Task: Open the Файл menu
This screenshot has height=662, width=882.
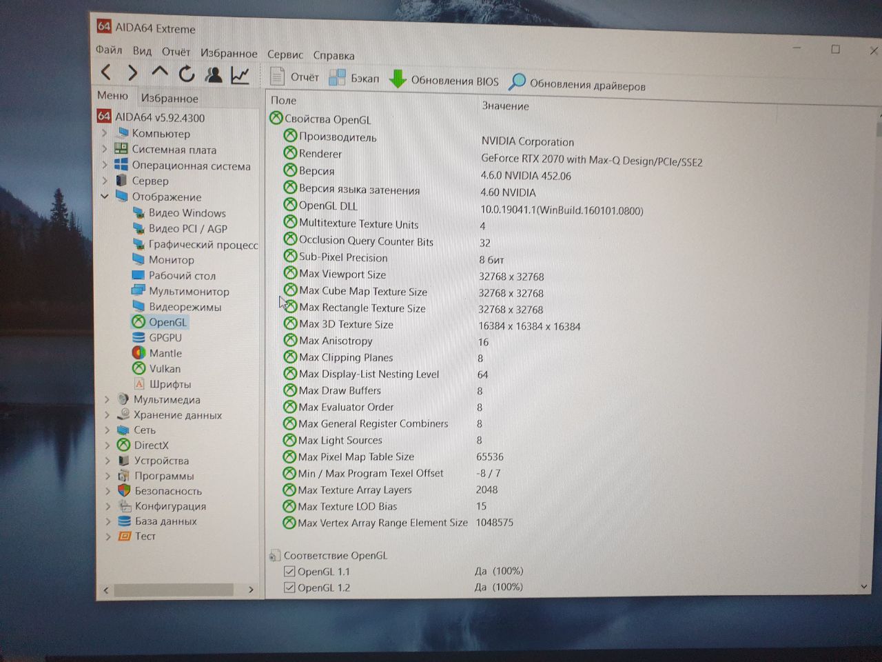Action: (109, 50)
